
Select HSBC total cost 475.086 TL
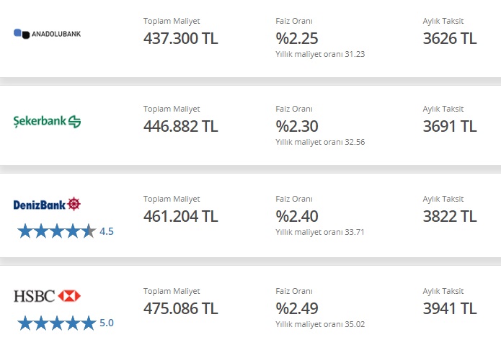pos(180,308)
